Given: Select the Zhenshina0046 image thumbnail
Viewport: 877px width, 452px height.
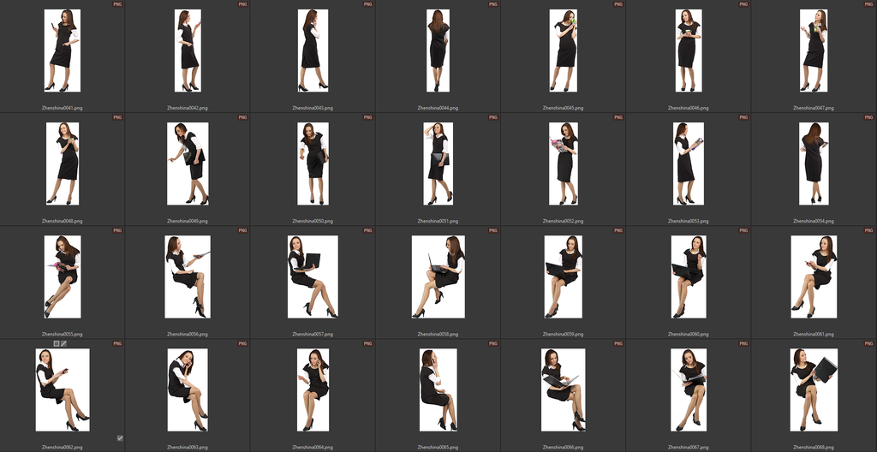Looking at the screenshot, I should tap(689, 51).
